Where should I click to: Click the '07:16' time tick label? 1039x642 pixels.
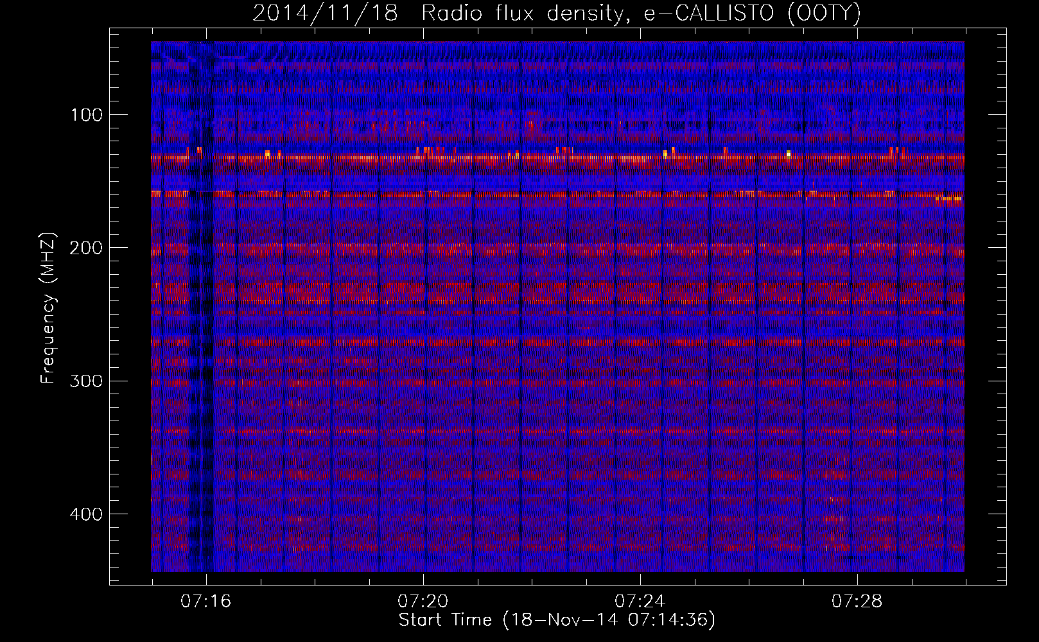(206, 602)
